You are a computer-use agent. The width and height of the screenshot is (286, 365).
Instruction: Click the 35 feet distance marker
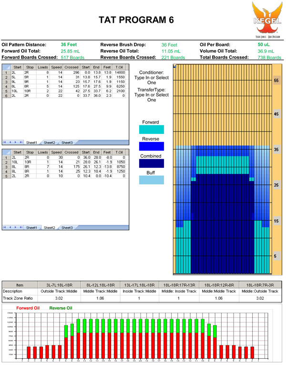click(276, 150)
